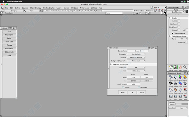Select the rancol random color shade icon
189x117 pixels.
[x=180, y=77]
